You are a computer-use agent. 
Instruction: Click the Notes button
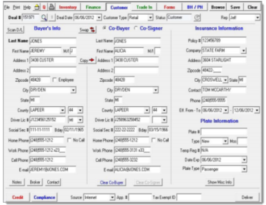17,182
